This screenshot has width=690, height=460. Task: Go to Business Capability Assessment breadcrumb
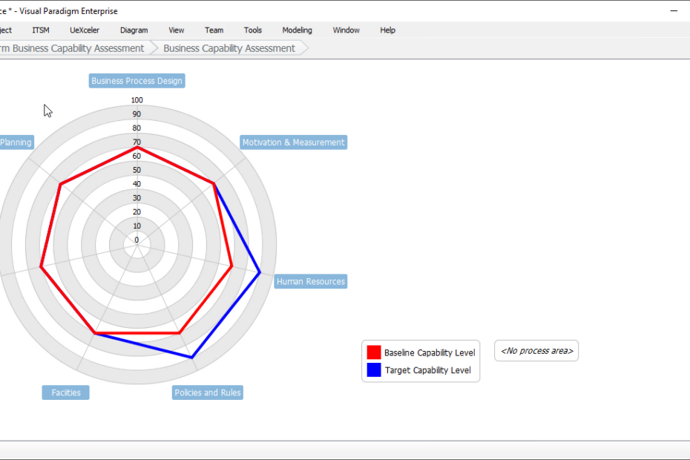[229, 48]
